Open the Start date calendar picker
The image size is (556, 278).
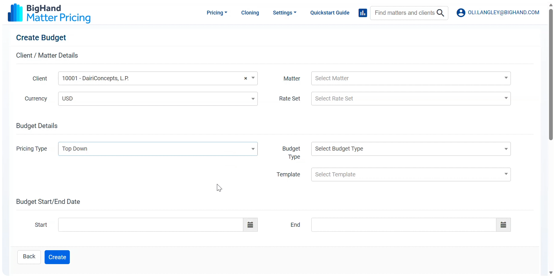(x=250, y=225)
